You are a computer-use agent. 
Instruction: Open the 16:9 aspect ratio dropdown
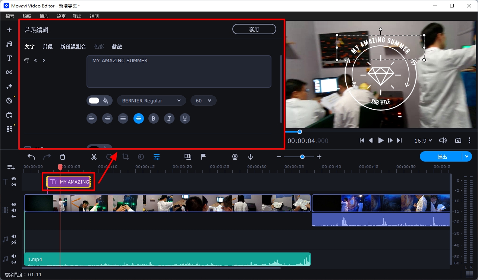coord(423,140)
